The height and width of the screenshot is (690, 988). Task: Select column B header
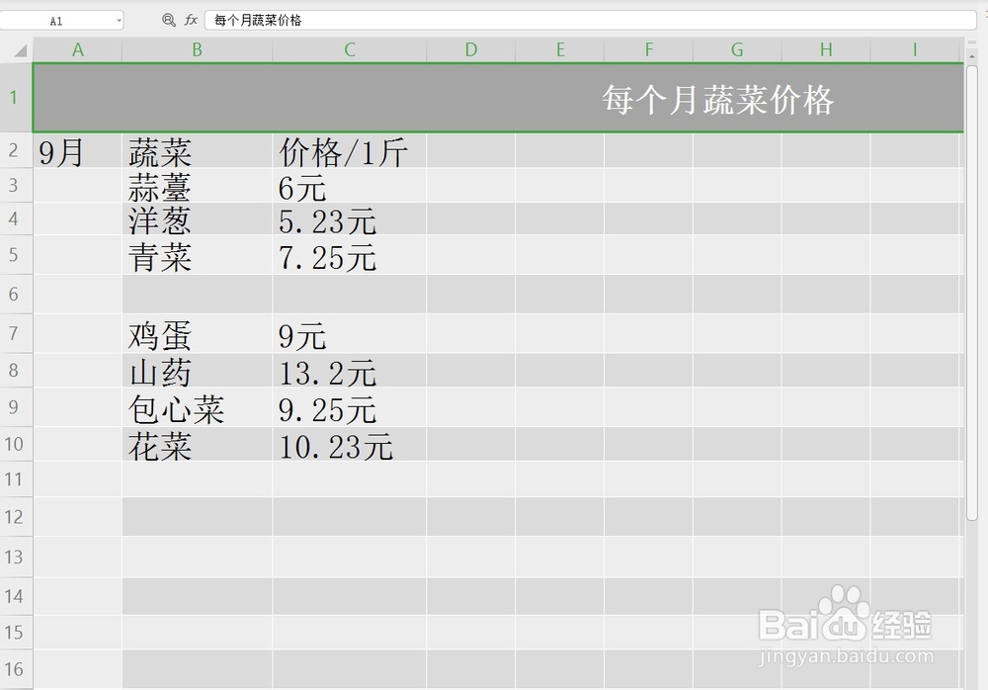(198, 49)
